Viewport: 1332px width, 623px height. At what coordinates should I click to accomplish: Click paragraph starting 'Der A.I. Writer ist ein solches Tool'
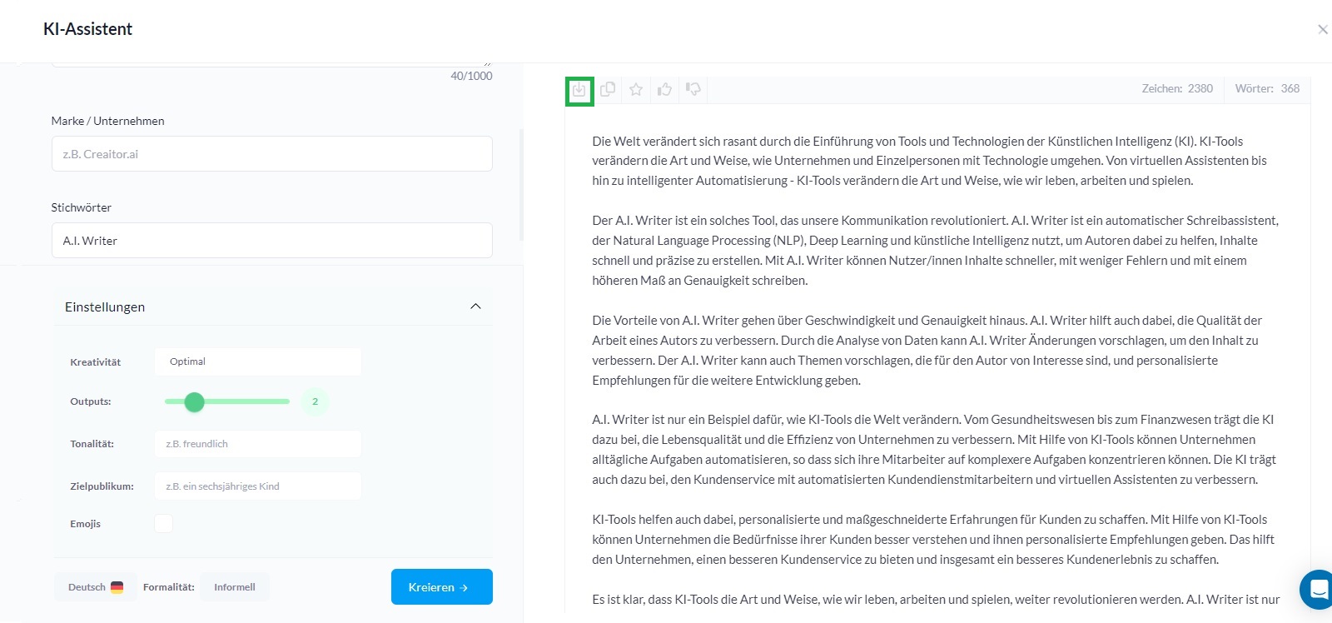coord(936,251)
